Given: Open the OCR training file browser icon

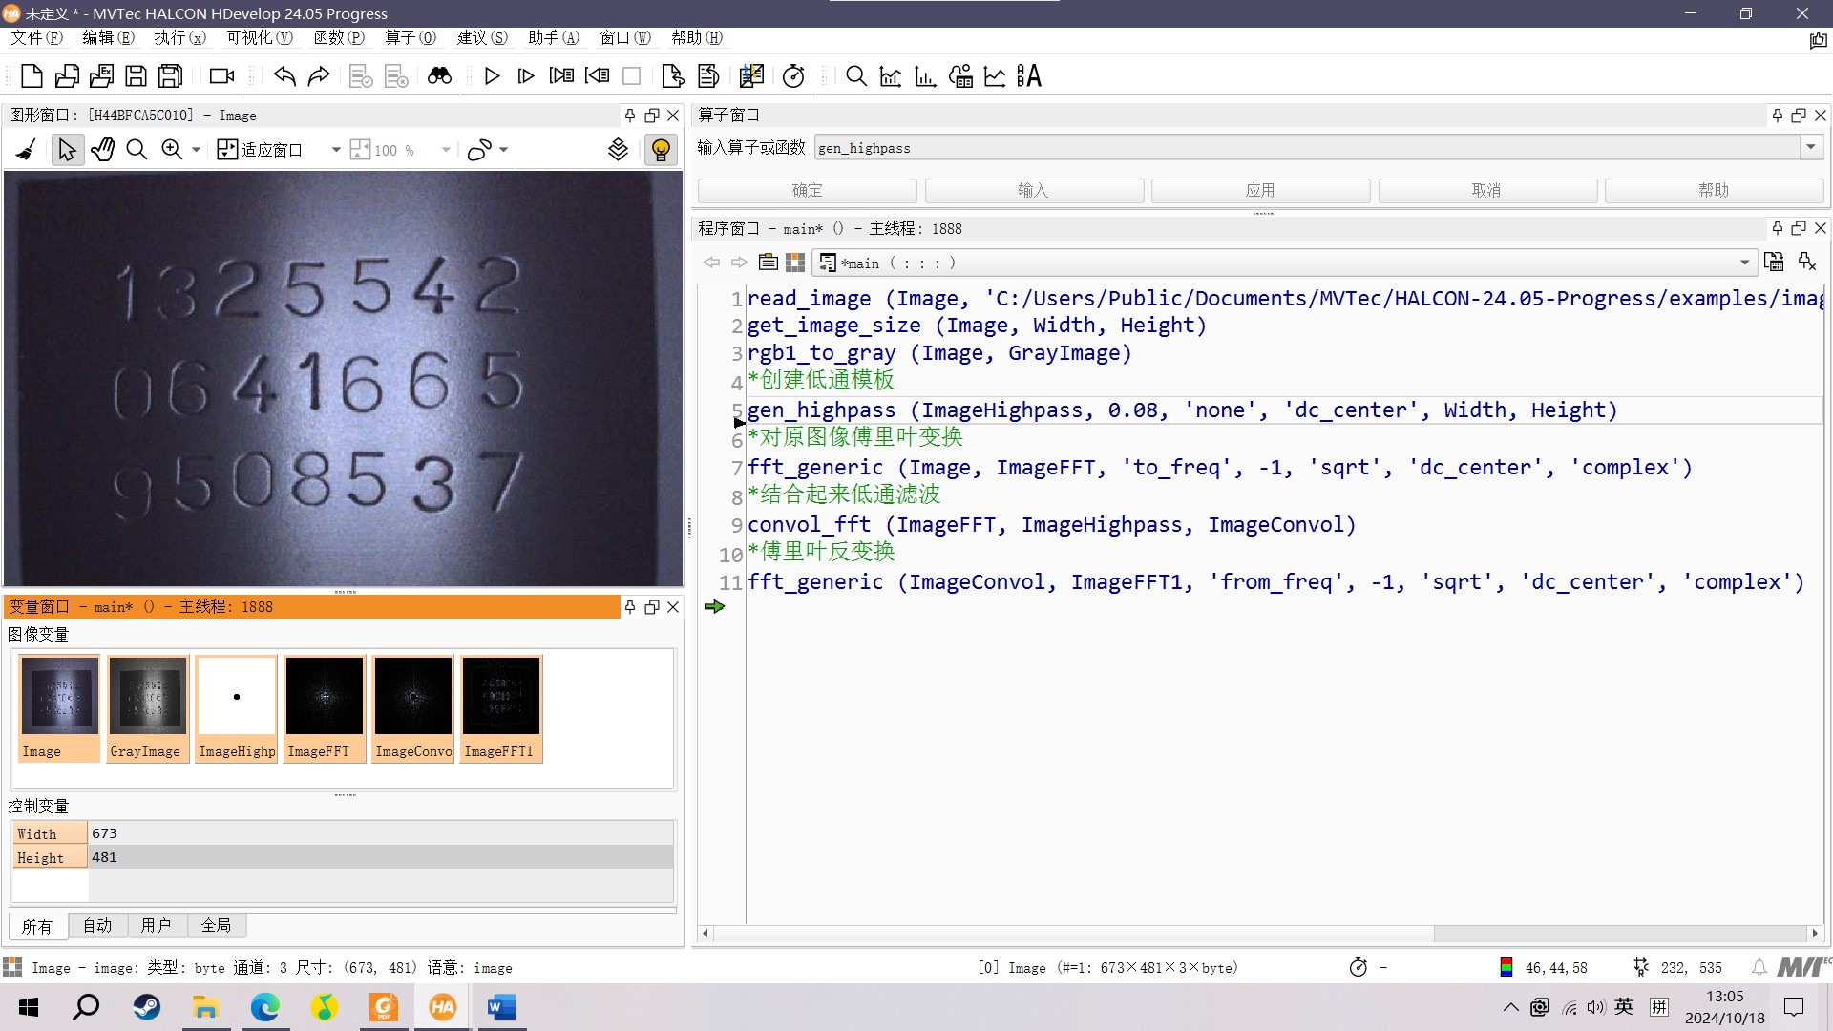Looking at the screenshot, I should click(1029, 76).
